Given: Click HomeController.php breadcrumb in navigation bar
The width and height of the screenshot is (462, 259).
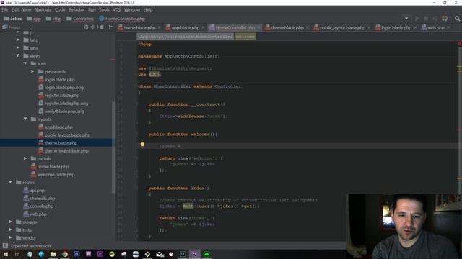Looking at the screenshot, I should 122,19.
